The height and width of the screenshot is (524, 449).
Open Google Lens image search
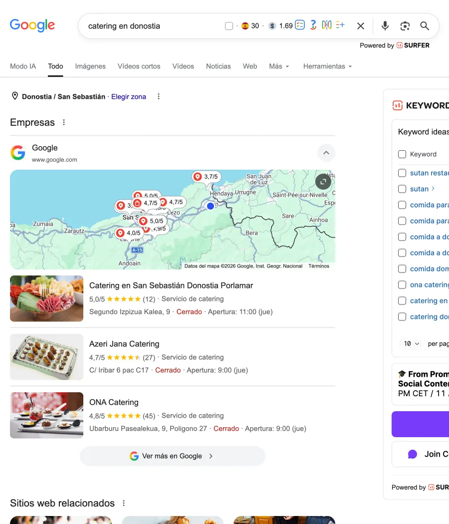405,26
